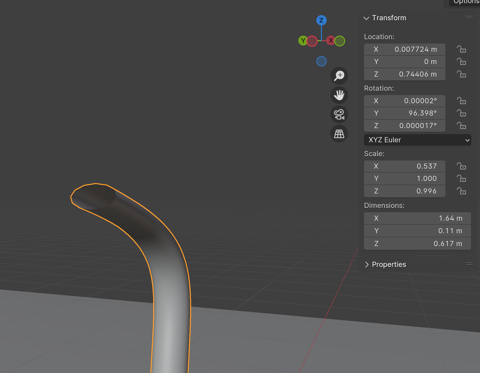The width and height of the screenshot is (480, 373).
Task: Click the pan view hand icon
Action: click(339, 95)
